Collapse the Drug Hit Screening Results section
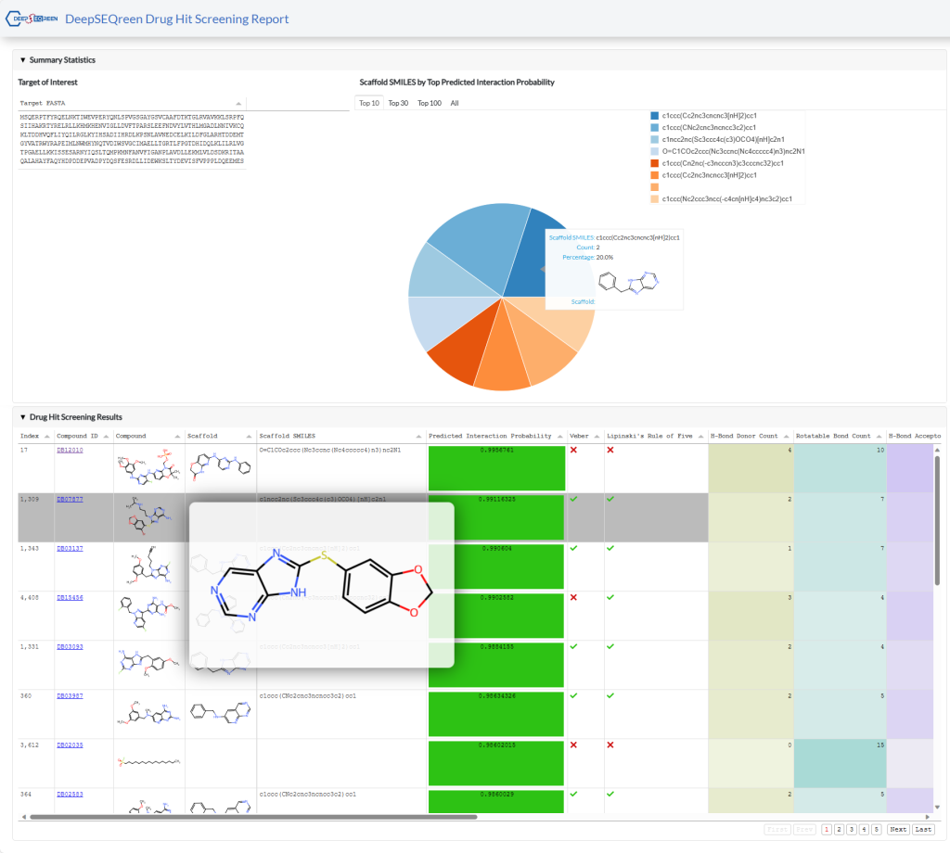The image size is (950, 853). (x=23, y=417)
